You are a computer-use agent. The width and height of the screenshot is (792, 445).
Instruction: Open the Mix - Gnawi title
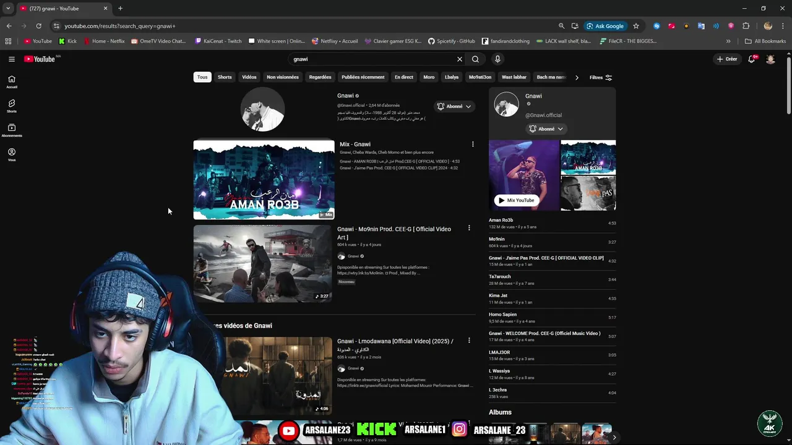[355, 144]
